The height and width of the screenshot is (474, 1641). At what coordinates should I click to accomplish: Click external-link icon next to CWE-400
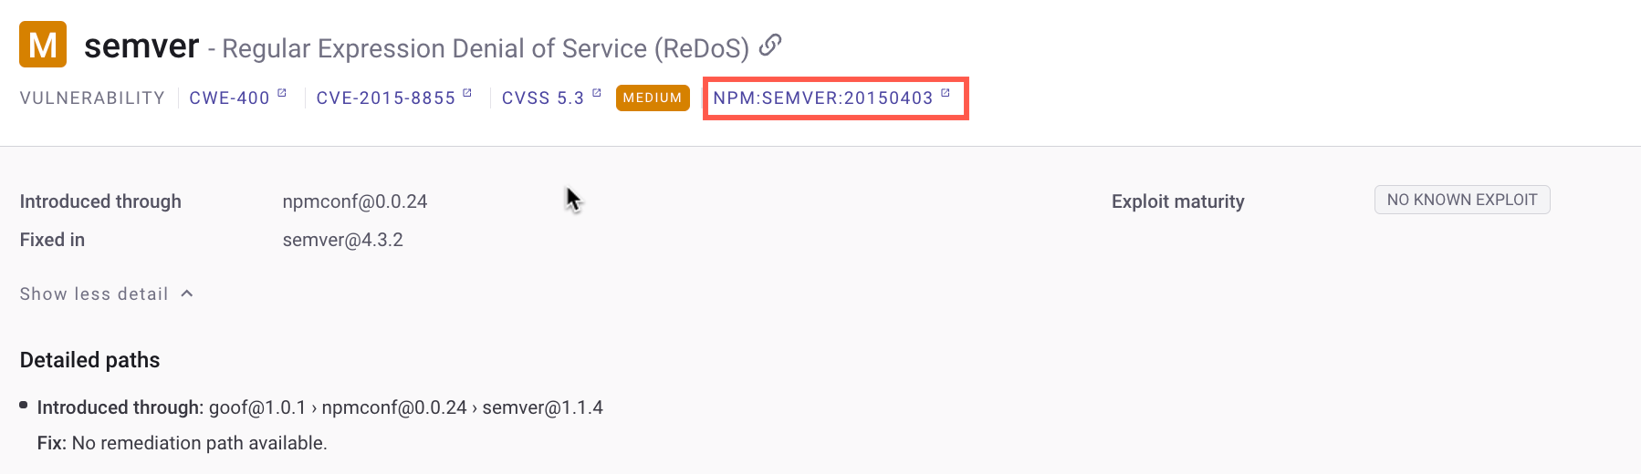pos(282,93)
